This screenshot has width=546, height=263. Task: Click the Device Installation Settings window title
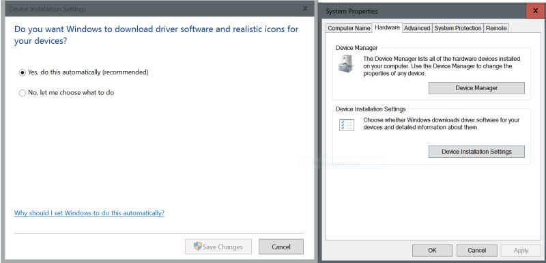click(48, 9)
